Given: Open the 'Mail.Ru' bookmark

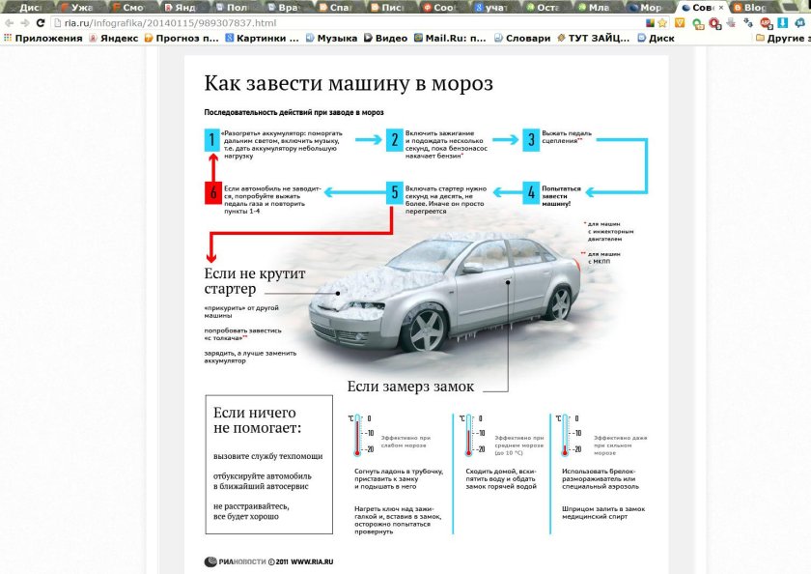Looking at the screenshot, I should pyautogui.click(x=449, y=39).
